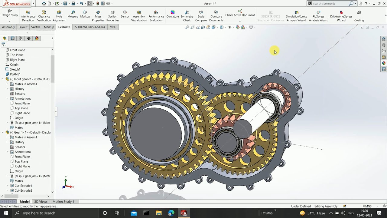The height and width of the screenshot is (218, 387).
Task: Open the MBD ribbon tab
Action: point(113,27)
